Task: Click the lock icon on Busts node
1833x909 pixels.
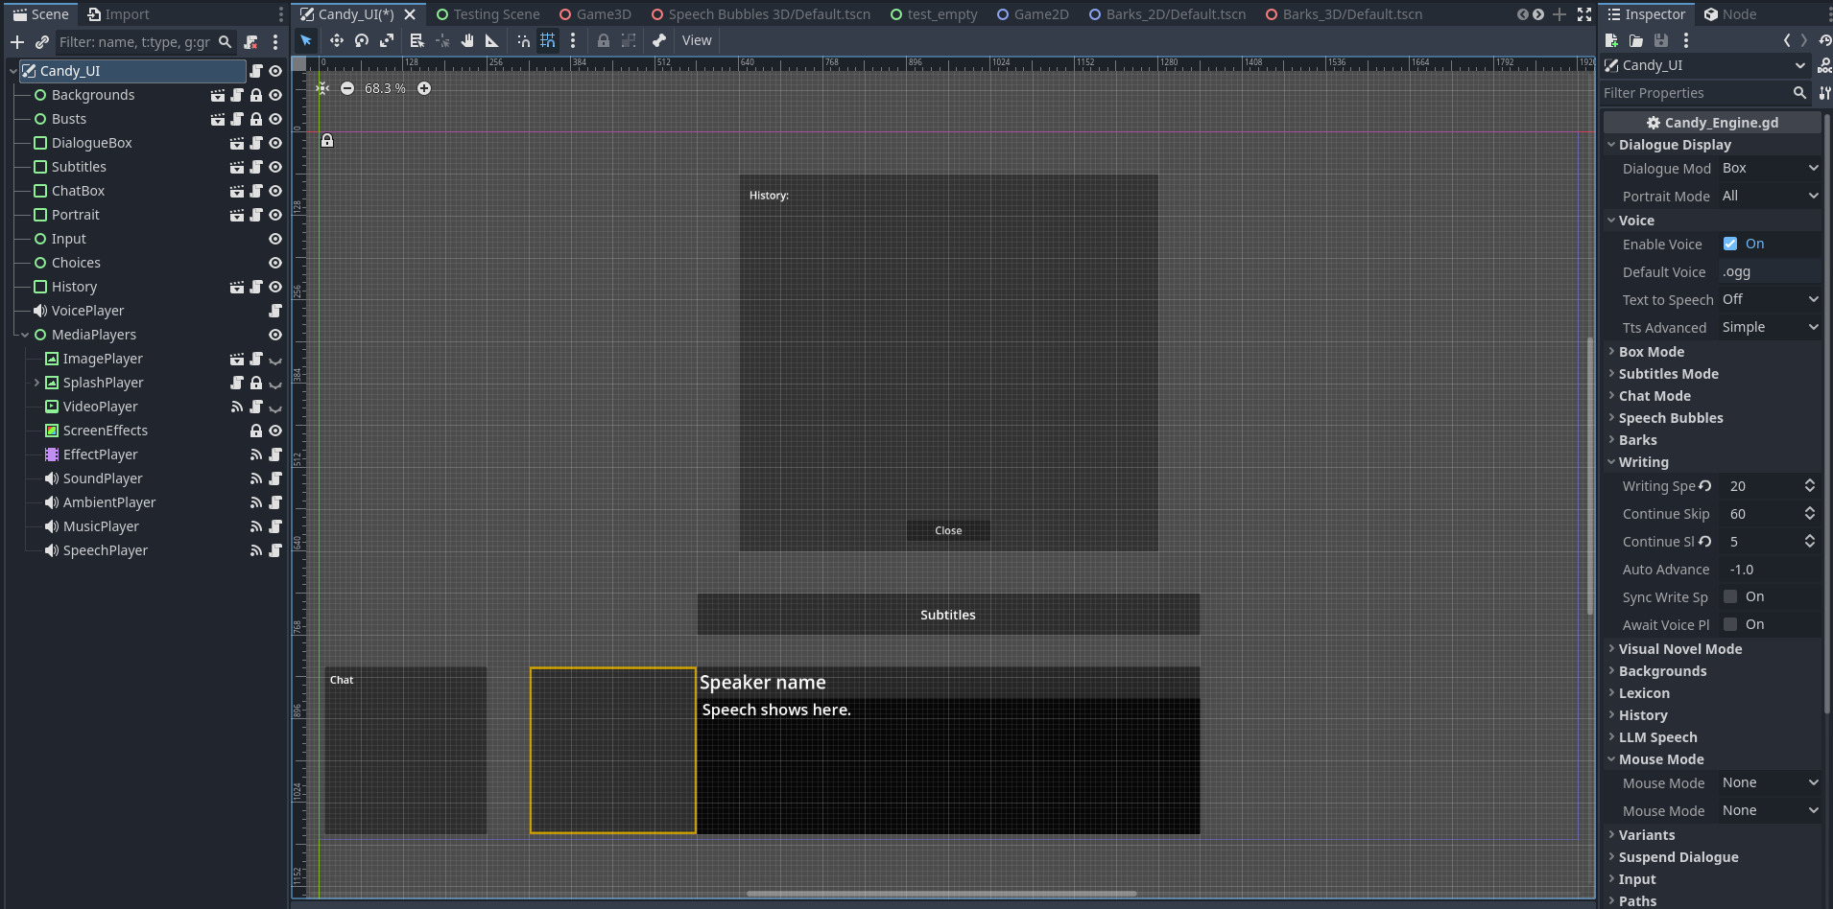Action: (256, 119)
